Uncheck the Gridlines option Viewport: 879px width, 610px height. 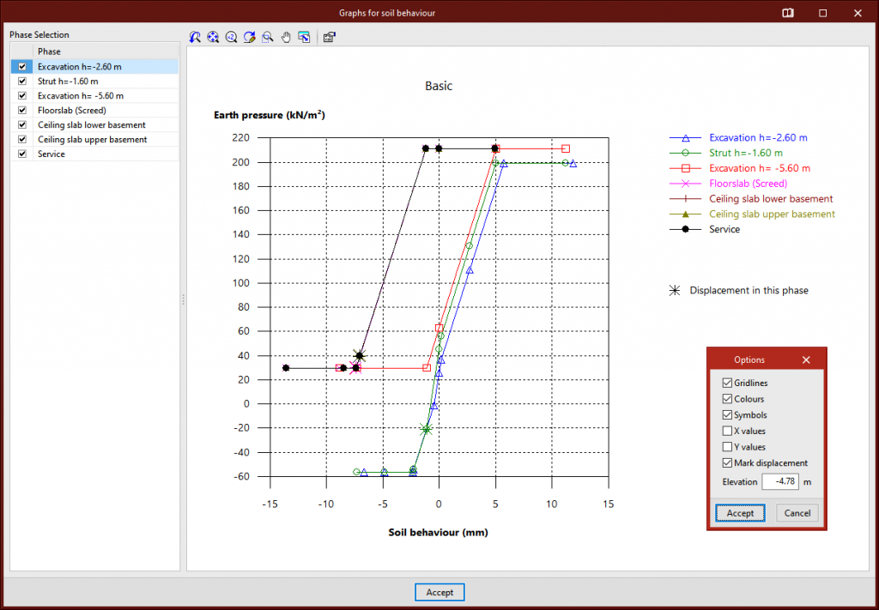[x=728, y=383]
